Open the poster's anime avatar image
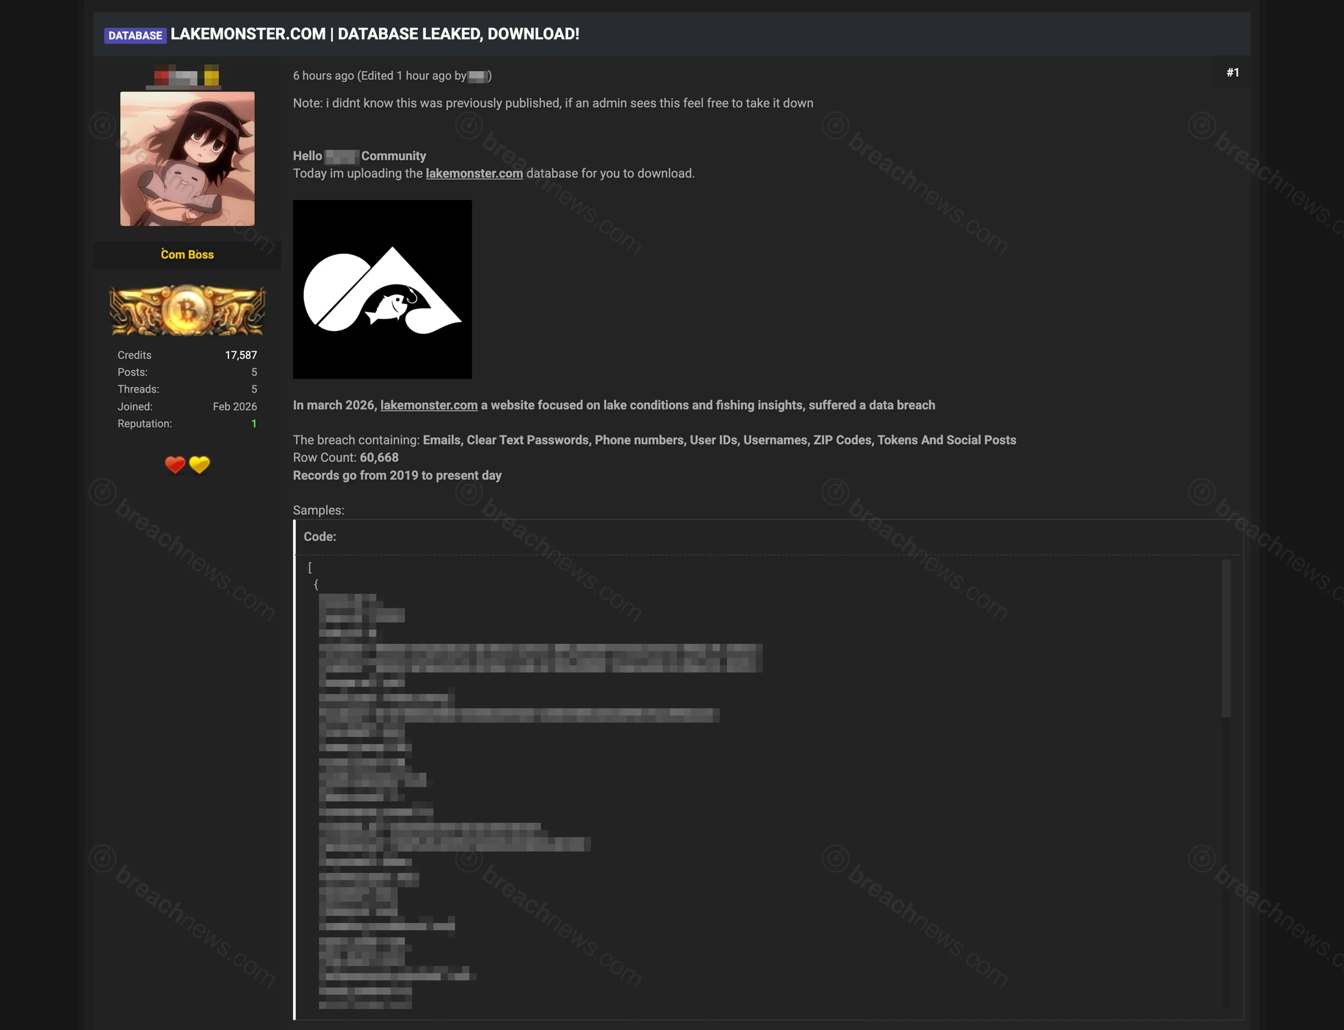This screenshot has width=1344, height=1030. [x=187, y=159]
